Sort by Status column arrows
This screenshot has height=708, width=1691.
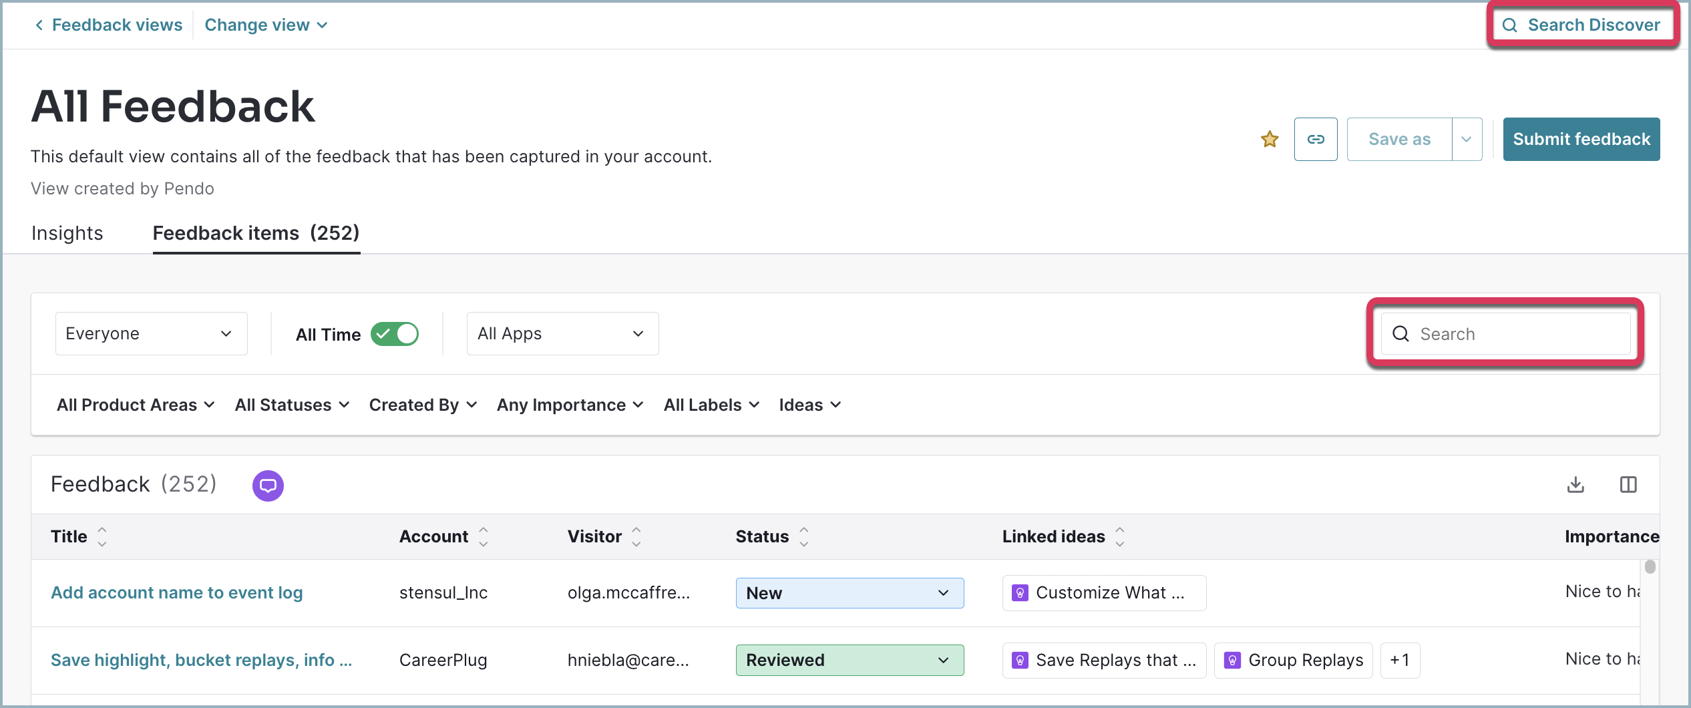[804, 536]
